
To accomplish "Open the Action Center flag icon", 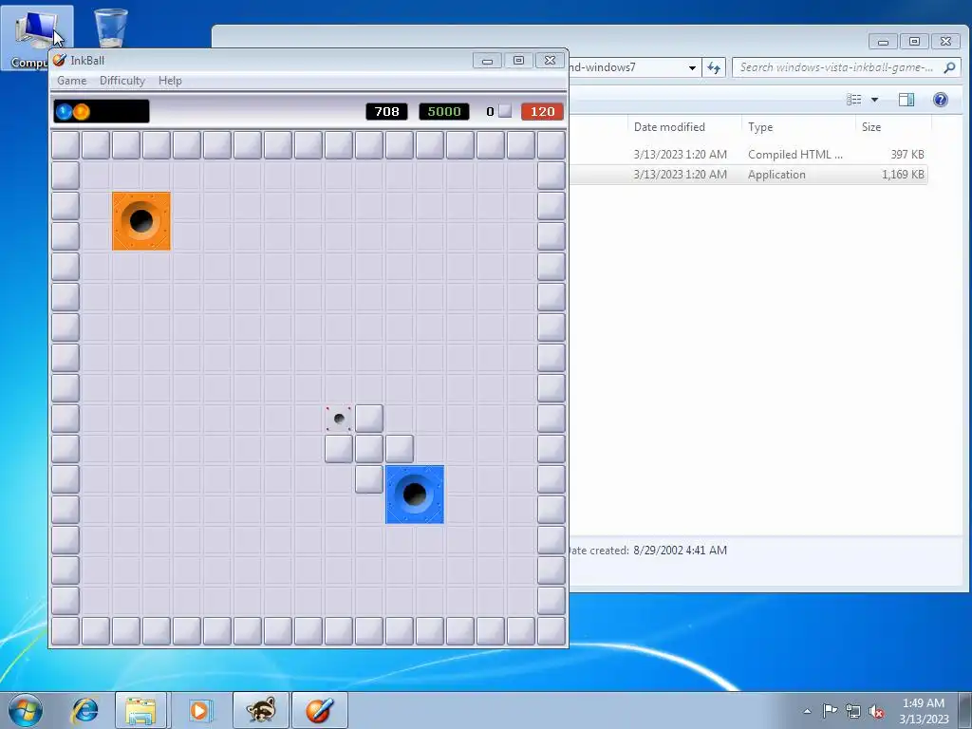I will [x=830, y=711].
